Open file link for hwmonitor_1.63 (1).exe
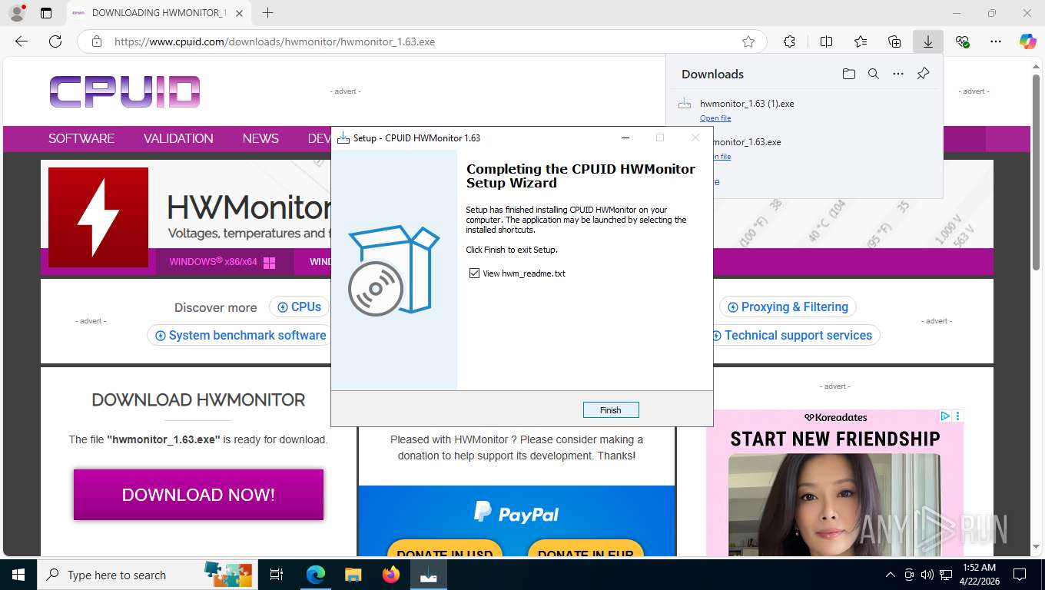 click(x=715, y=118)
